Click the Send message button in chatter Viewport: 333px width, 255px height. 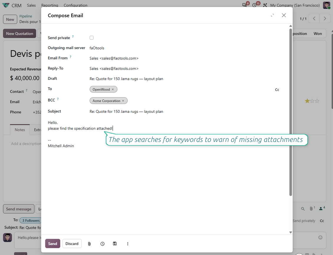(19, 209)
